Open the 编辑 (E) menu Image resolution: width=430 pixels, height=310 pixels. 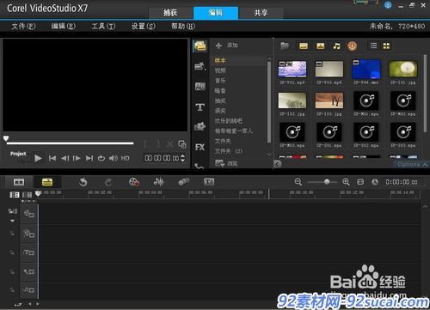[63, 27]
